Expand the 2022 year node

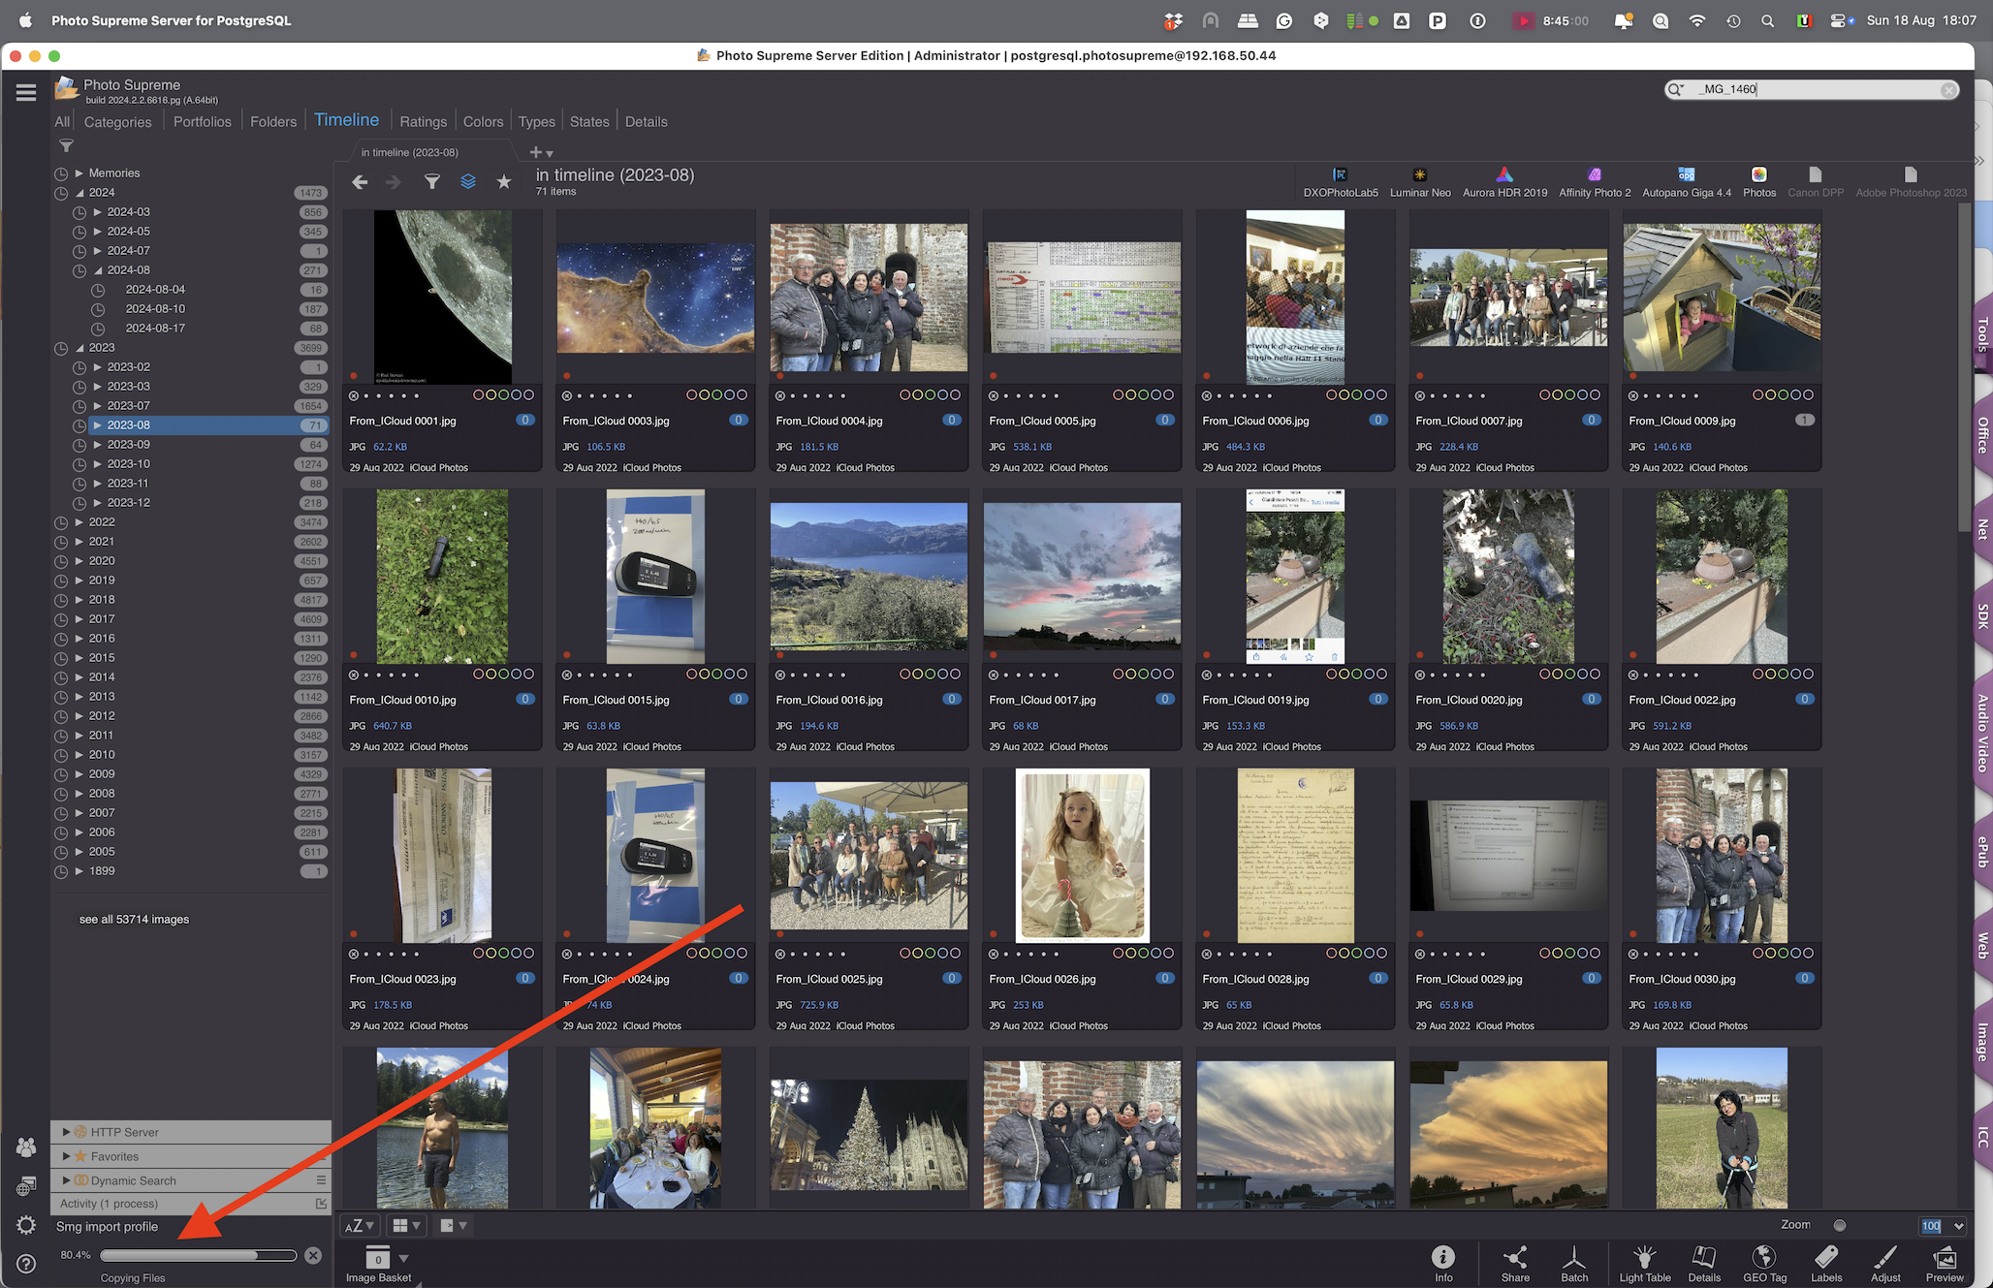(x=79, y=522)
